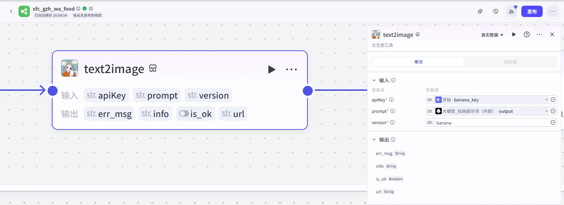Screen dimensions: 564x205
Task: Open the duplicate workflow icon
Action: pyautogui.click(x=480, y=11)
